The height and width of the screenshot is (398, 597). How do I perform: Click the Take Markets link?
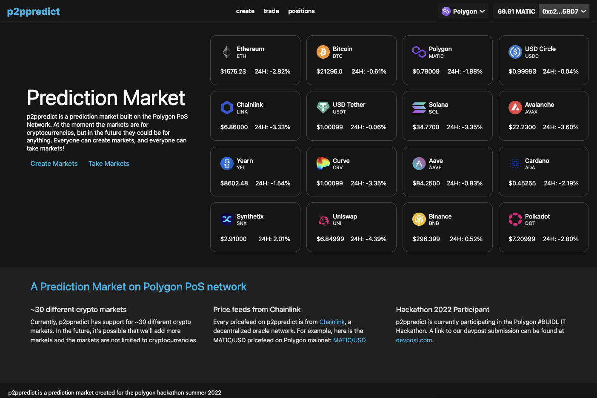click(x=109, y=164)
